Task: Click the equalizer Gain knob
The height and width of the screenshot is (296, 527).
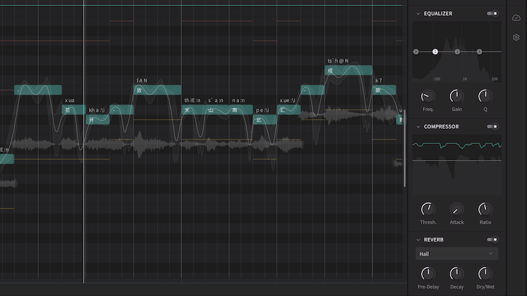Action: click(x=457, y=96)
